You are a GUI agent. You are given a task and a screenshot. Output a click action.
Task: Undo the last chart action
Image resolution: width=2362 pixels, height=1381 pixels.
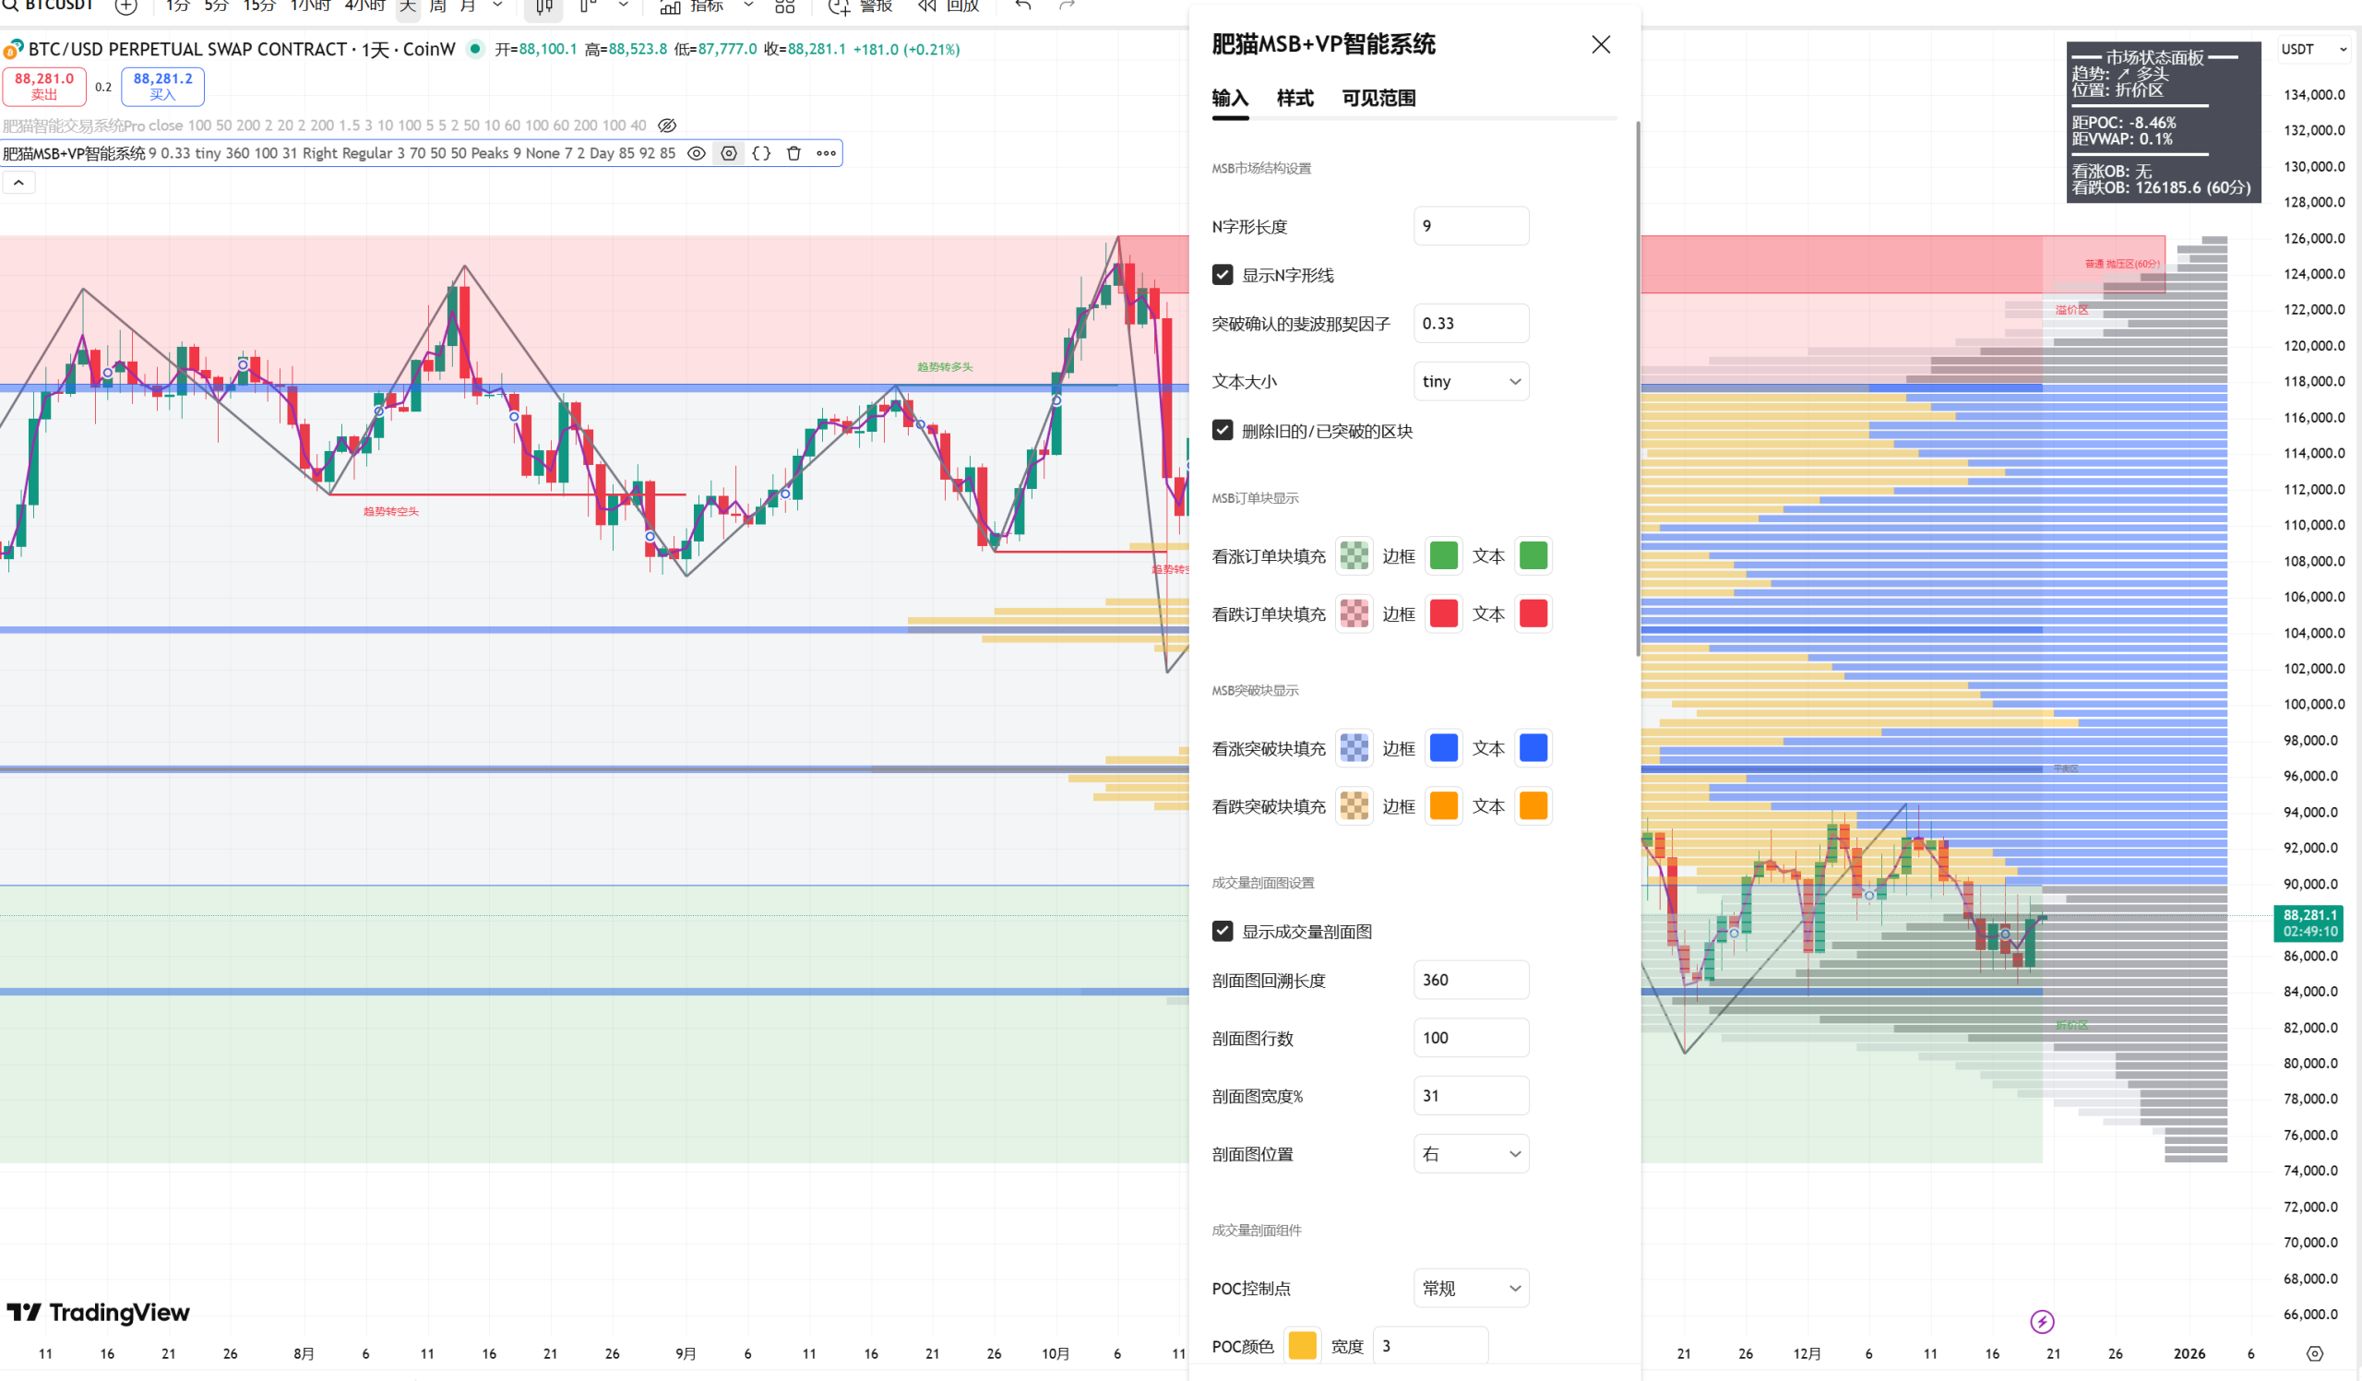tap(1023, 6)
